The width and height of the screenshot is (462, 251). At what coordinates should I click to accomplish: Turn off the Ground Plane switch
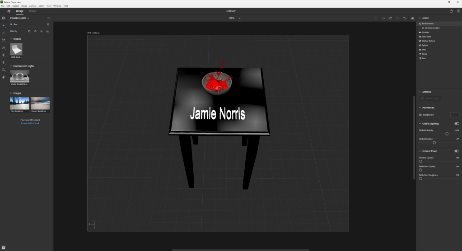[x=457, y=151]
